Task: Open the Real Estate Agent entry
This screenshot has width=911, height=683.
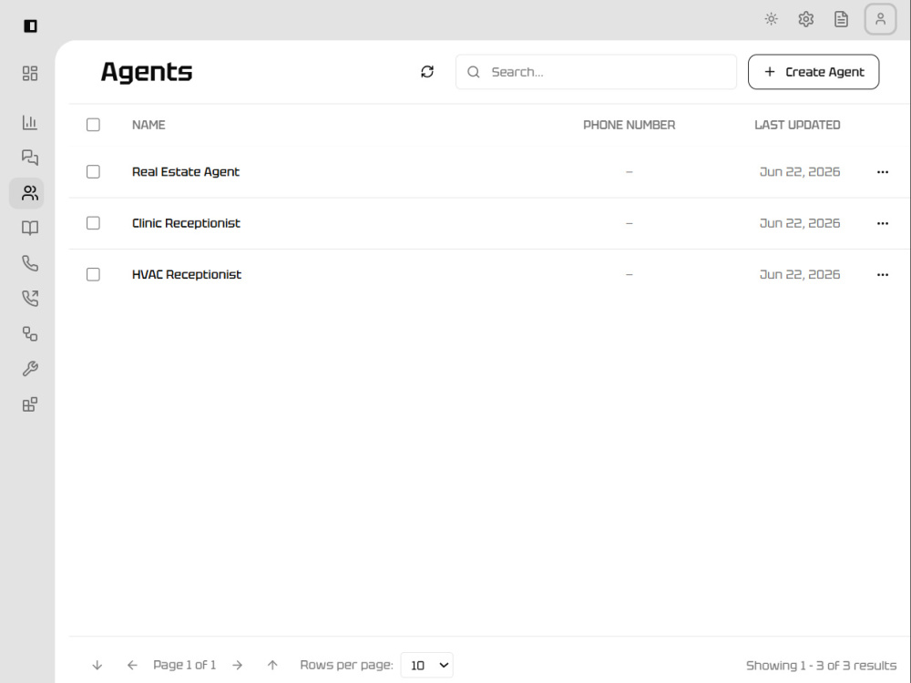Action: pyautogui.click(x=185, y=172)
